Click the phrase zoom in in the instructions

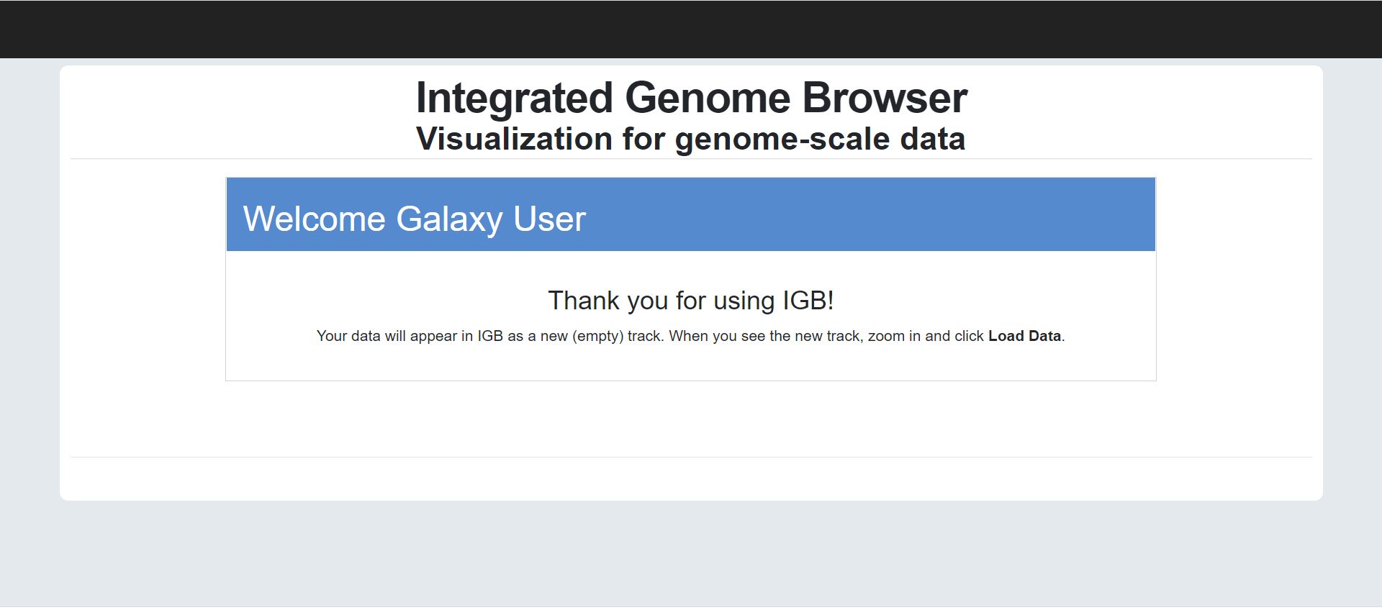click(894, 336)
